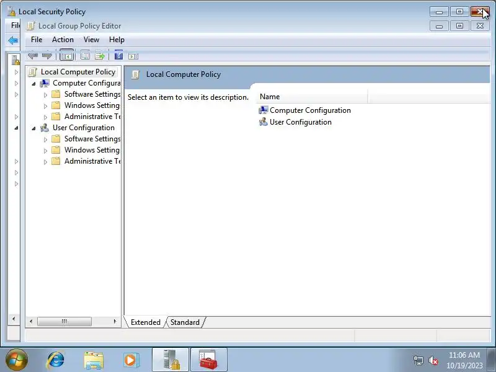Click scroll-left arrow in Local Security Policy window

[14, 319]
